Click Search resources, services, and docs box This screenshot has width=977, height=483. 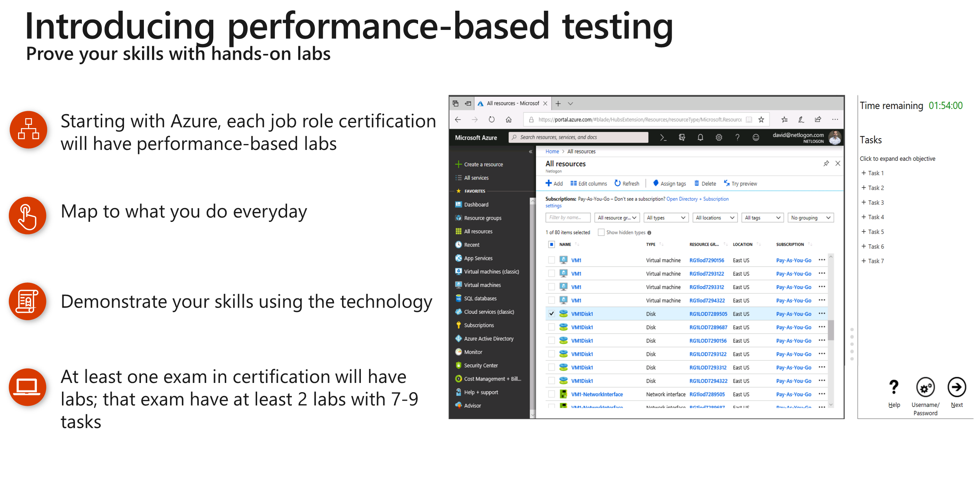click(579, 137)
